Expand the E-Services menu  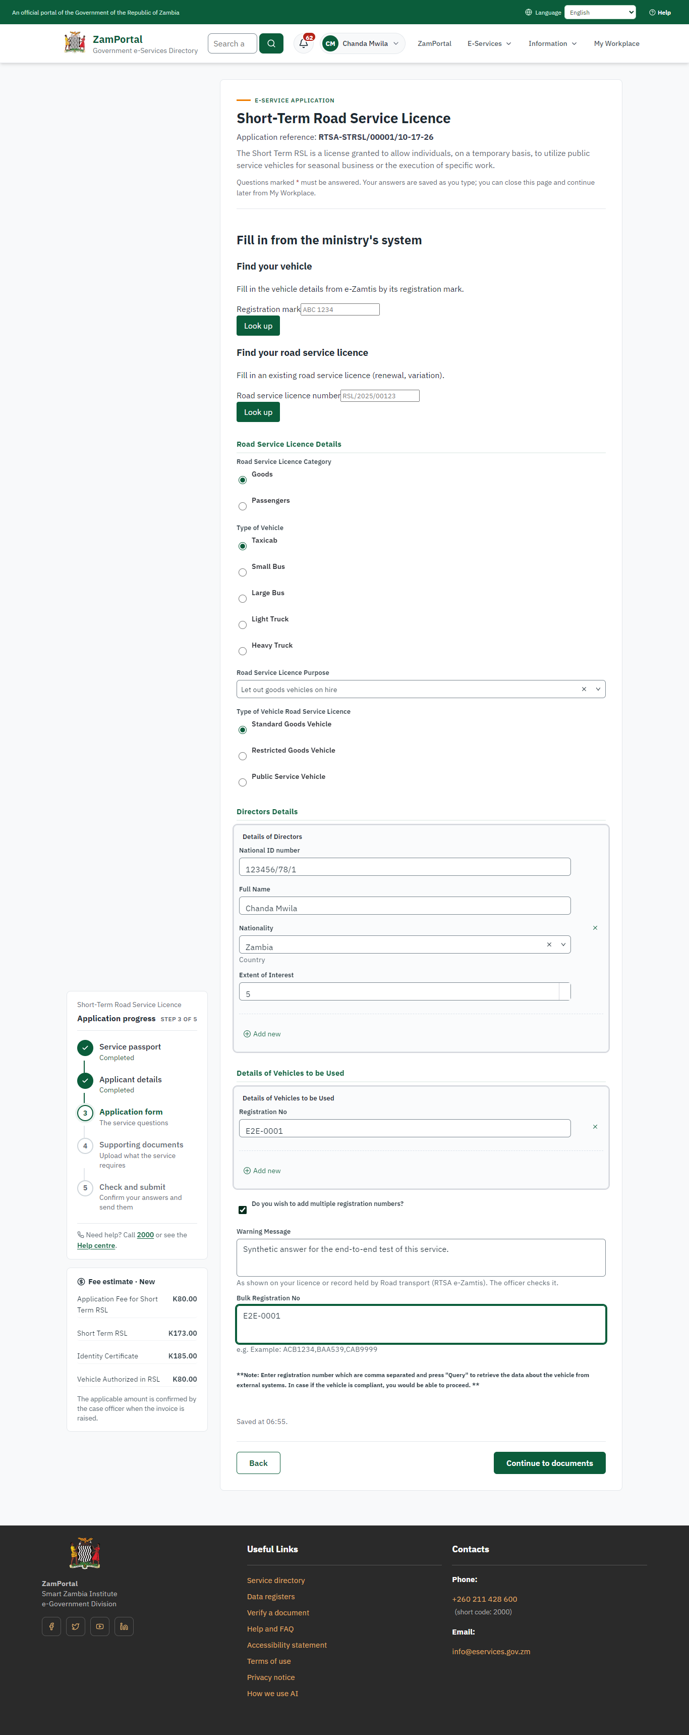(489, 43)
